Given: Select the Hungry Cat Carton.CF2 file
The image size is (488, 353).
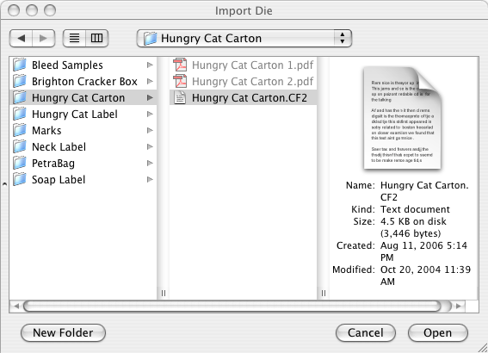Looking at the screenshot, I should tap(243, 98).
